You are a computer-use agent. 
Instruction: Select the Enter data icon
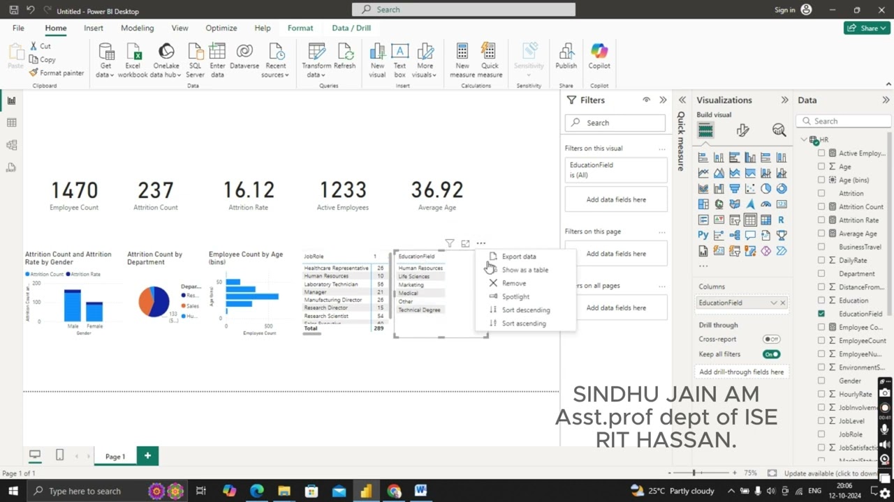pyautogui.click(x=217, y=52)
